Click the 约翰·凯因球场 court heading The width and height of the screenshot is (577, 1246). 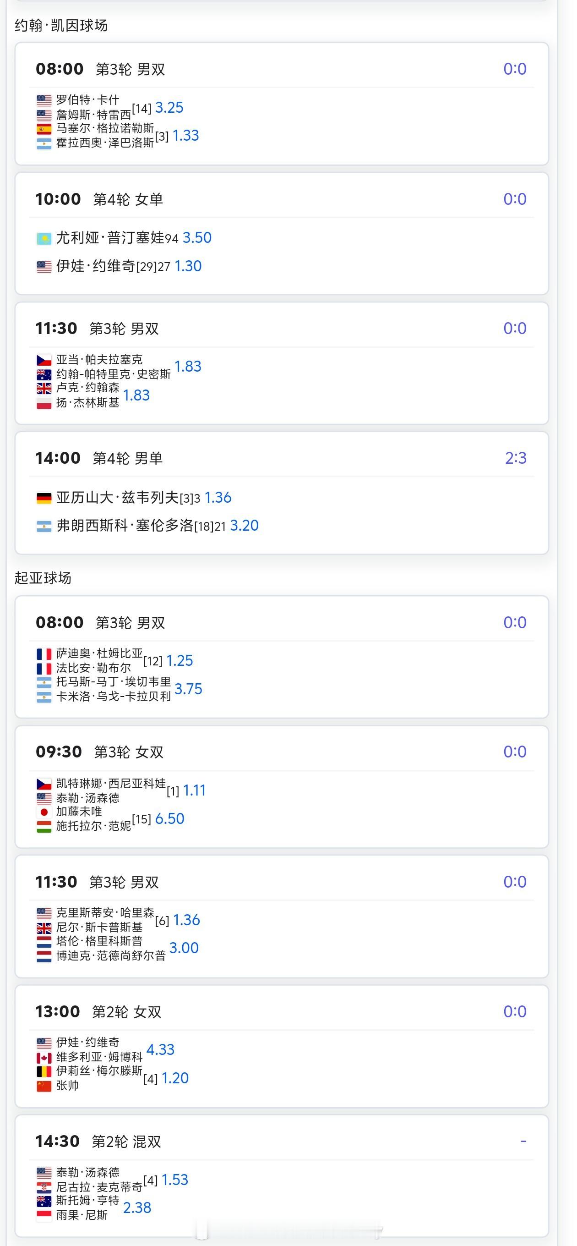click(x=61, y=25)
